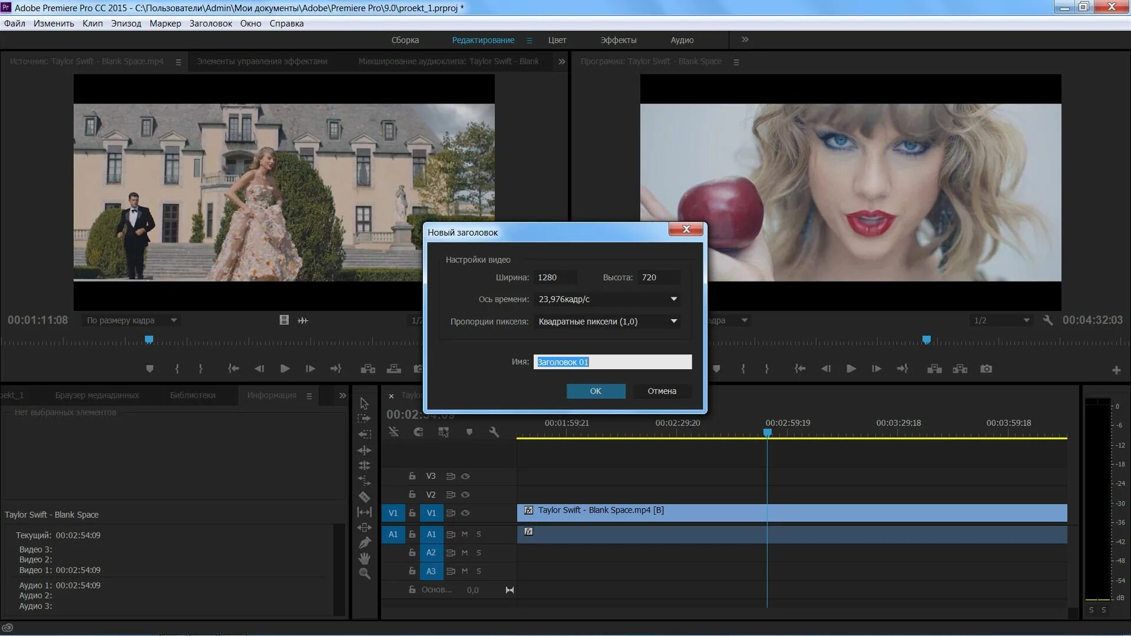Expand Project panel group overflow chevrons
The height and width of the screenshot is (636, 1131).
click(x=343, y=396)
